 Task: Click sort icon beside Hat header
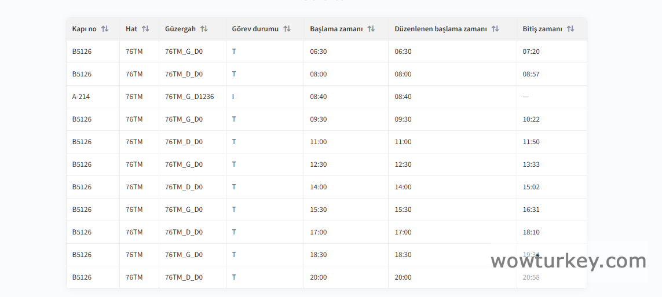(x=145, y=29)
